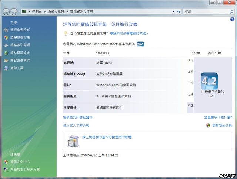Click the Windows Aero 的桌面效能 description
Screen dimensions: 237x179
point(116,85)
